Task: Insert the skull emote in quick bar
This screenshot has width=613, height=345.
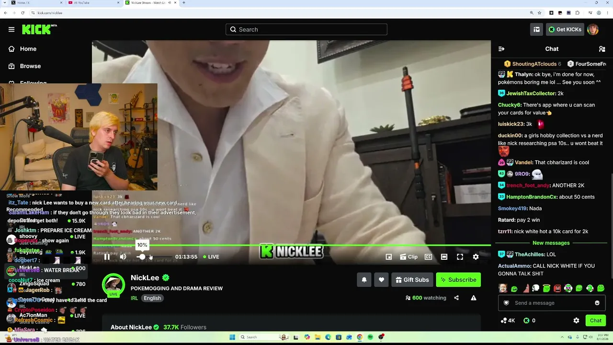Action: pos(536,288)
